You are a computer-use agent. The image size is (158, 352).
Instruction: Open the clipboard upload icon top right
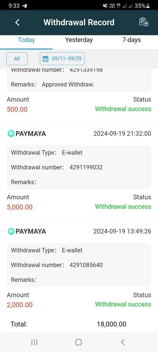tap(144, 22)
